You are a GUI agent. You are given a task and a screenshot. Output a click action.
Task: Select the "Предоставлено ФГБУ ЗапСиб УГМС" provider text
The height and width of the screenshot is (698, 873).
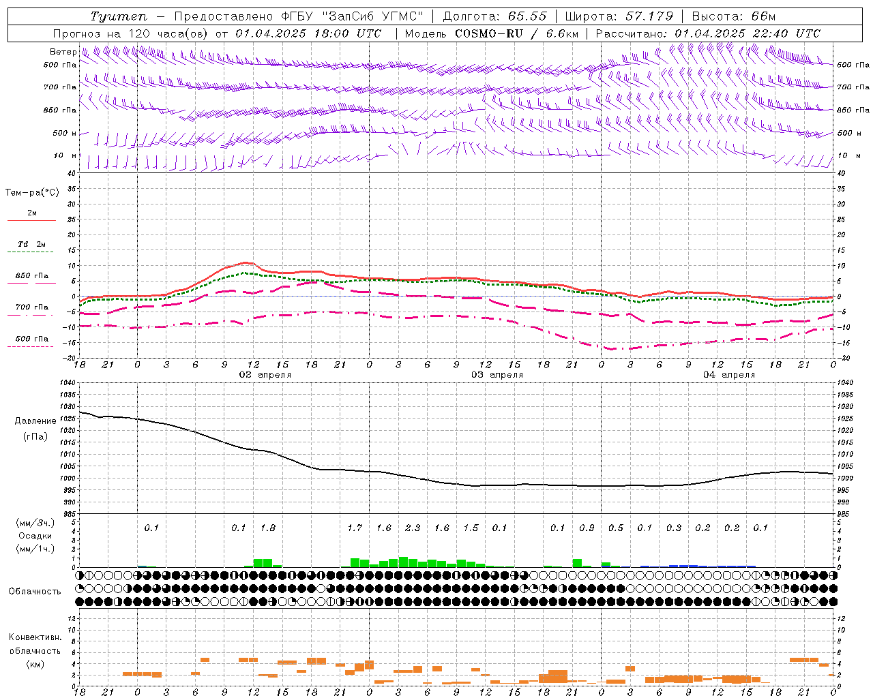click(298, 16)
